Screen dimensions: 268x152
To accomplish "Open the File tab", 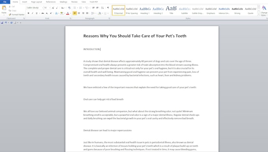I will pos(5,2).
